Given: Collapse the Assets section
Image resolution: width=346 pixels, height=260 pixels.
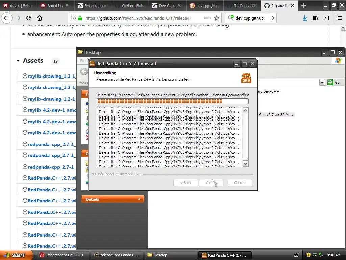Looking at the screenshot, I should click(18, 61).
